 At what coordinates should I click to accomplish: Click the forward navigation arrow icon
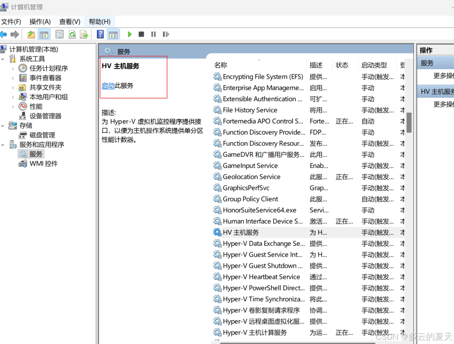pos(14,34)
